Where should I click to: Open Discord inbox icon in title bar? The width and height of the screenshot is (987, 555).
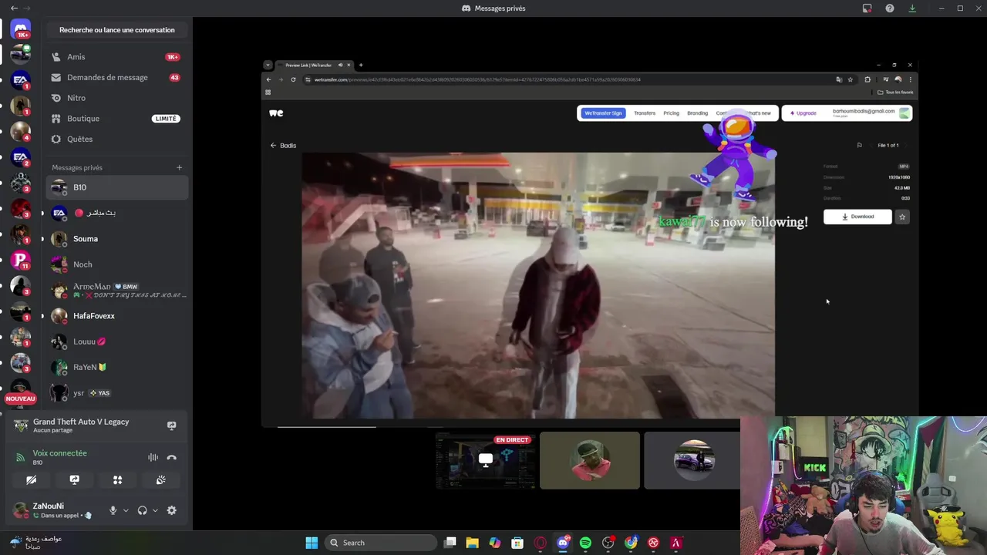pyautogui.click(x=867, y=8)
